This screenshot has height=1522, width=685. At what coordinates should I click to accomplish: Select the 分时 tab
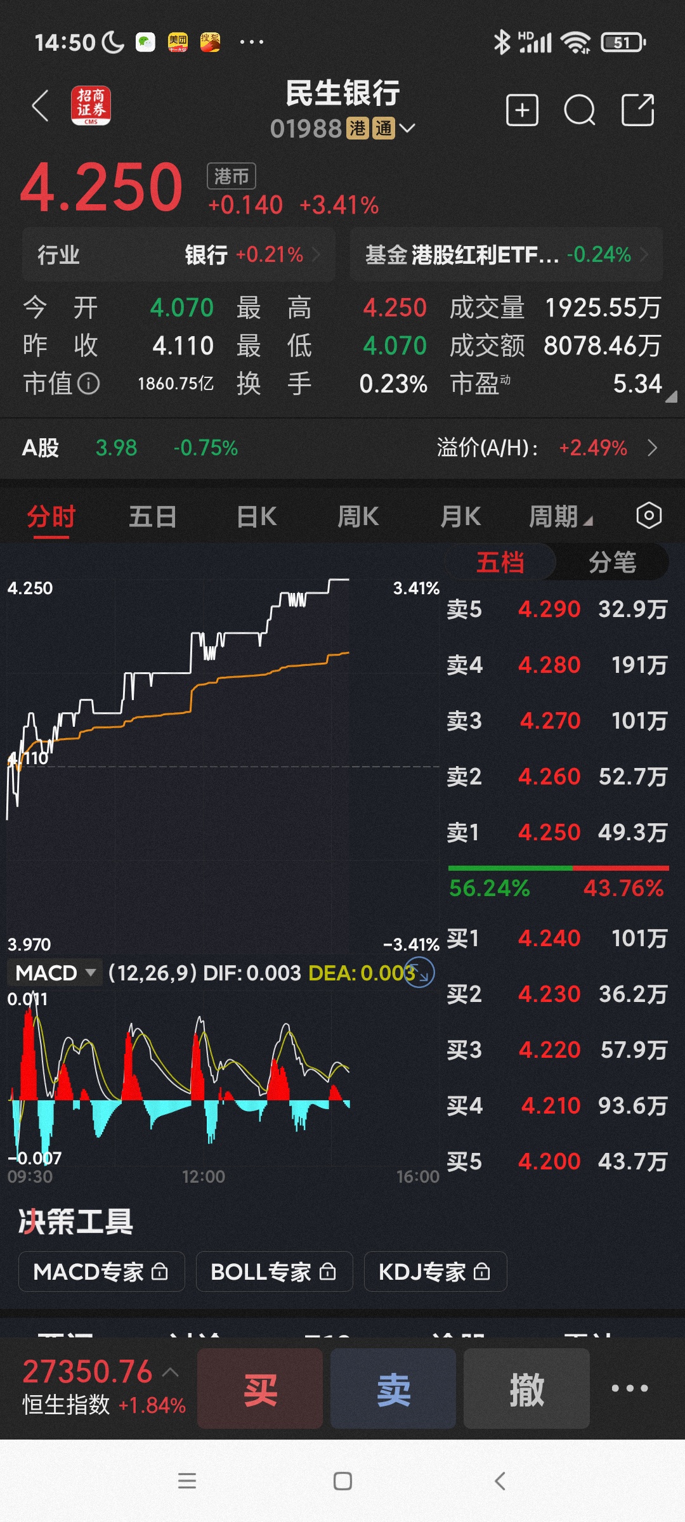51,517
